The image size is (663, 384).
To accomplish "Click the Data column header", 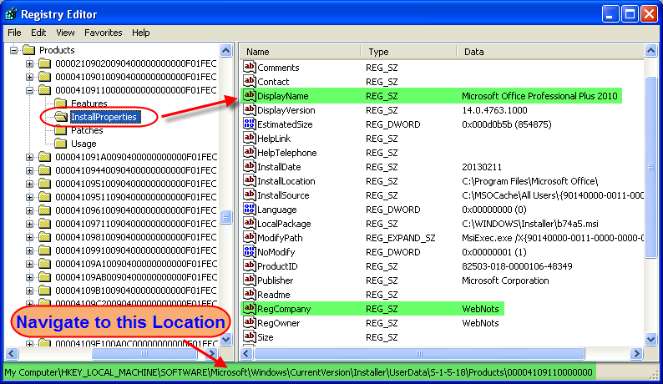I will pos(551,52).
